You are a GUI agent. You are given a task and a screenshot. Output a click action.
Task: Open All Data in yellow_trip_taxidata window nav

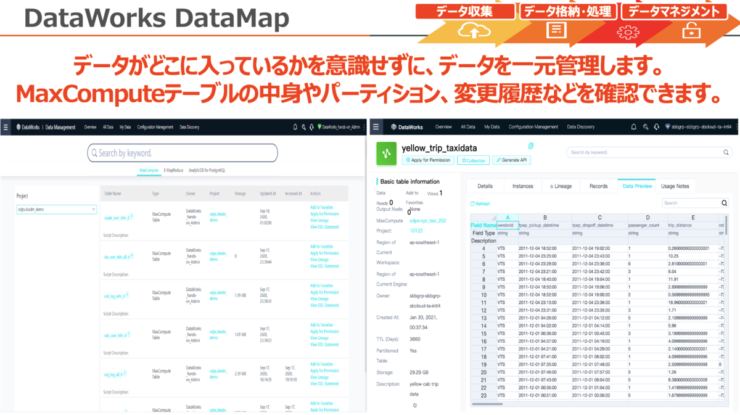(x=468, y=127)
